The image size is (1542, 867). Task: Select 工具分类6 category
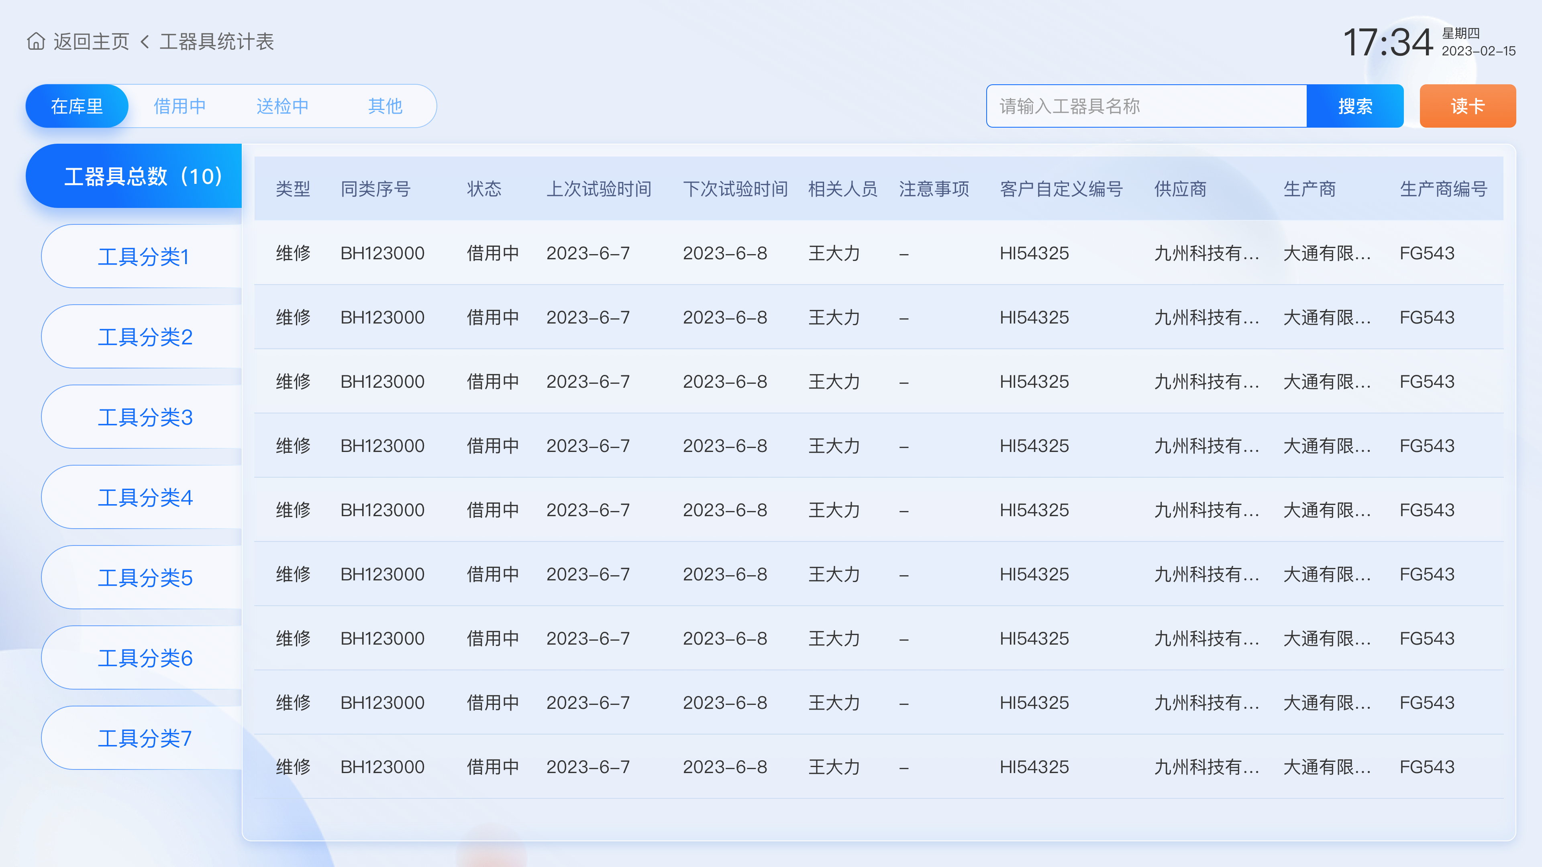(x=141, y=657)
